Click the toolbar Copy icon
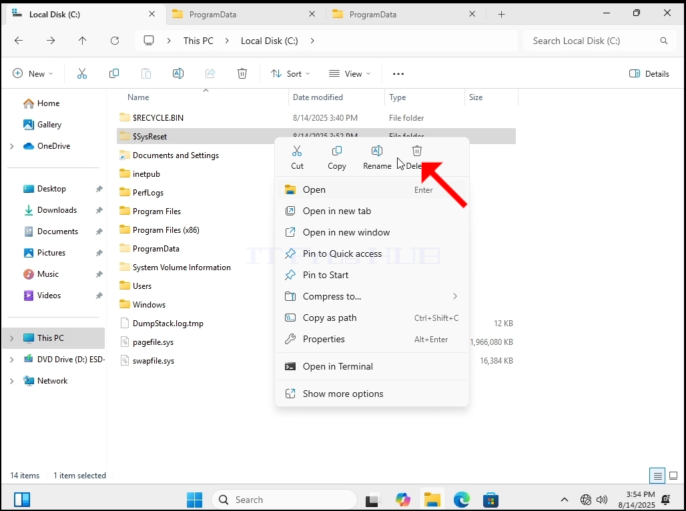The height and width of the screenshot is (511, 686). pyautogui.click(x=113, y=73)
